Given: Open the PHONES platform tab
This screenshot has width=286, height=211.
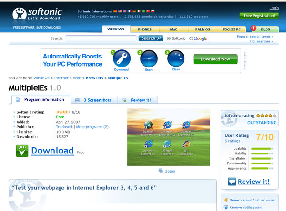Looking at the screenshot, I should [144, 29].
